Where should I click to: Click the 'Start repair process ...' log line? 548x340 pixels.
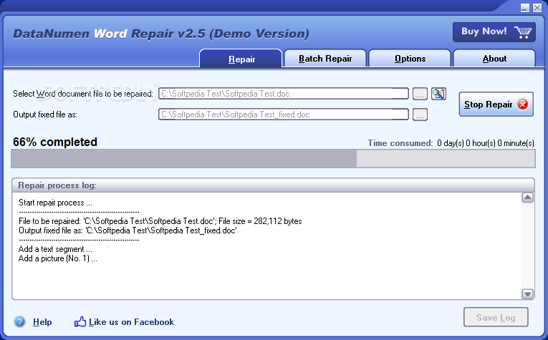pyautogui.click(x=55, y=203)
